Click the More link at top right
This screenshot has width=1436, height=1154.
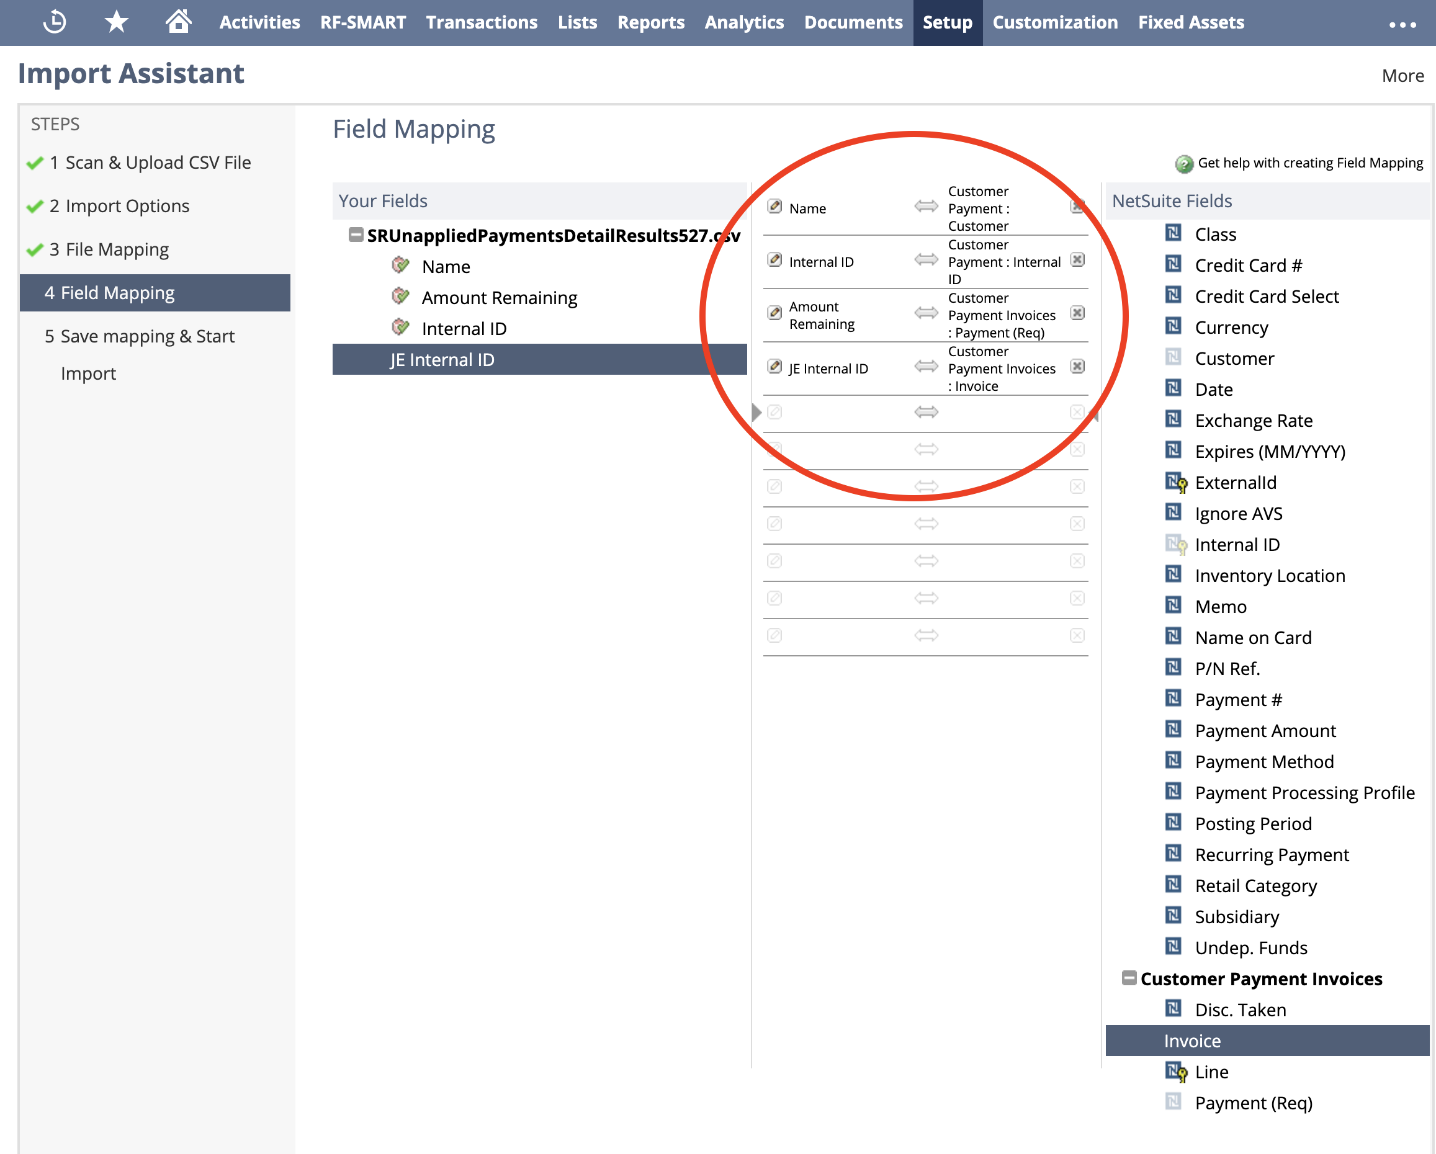(1402, 76)
